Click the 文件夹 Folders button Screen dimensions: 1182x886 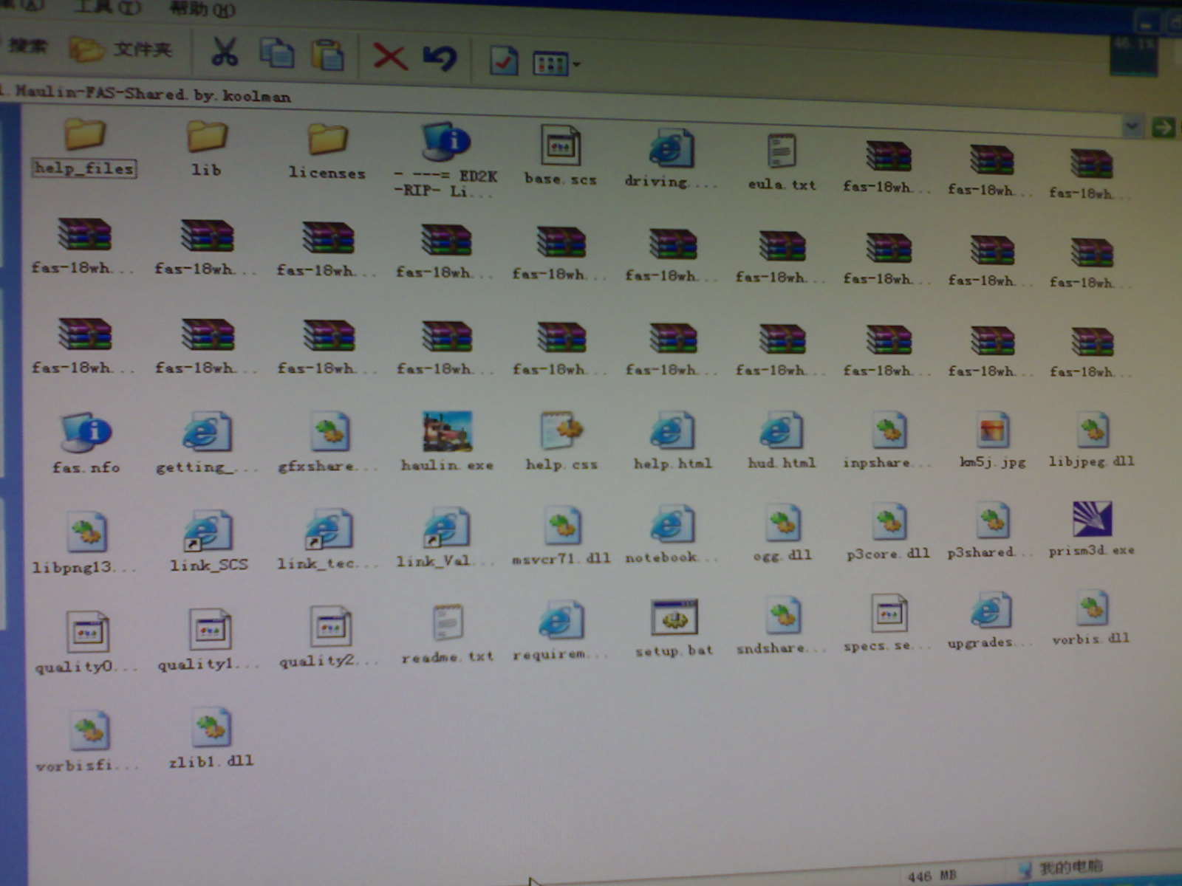(122, 49)
